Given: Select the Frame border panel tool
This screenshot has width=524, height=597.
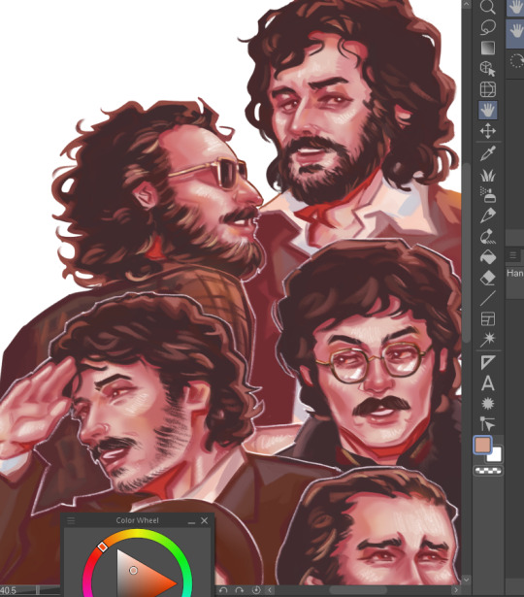Looking at the screenshot, I should coord(487,319).
